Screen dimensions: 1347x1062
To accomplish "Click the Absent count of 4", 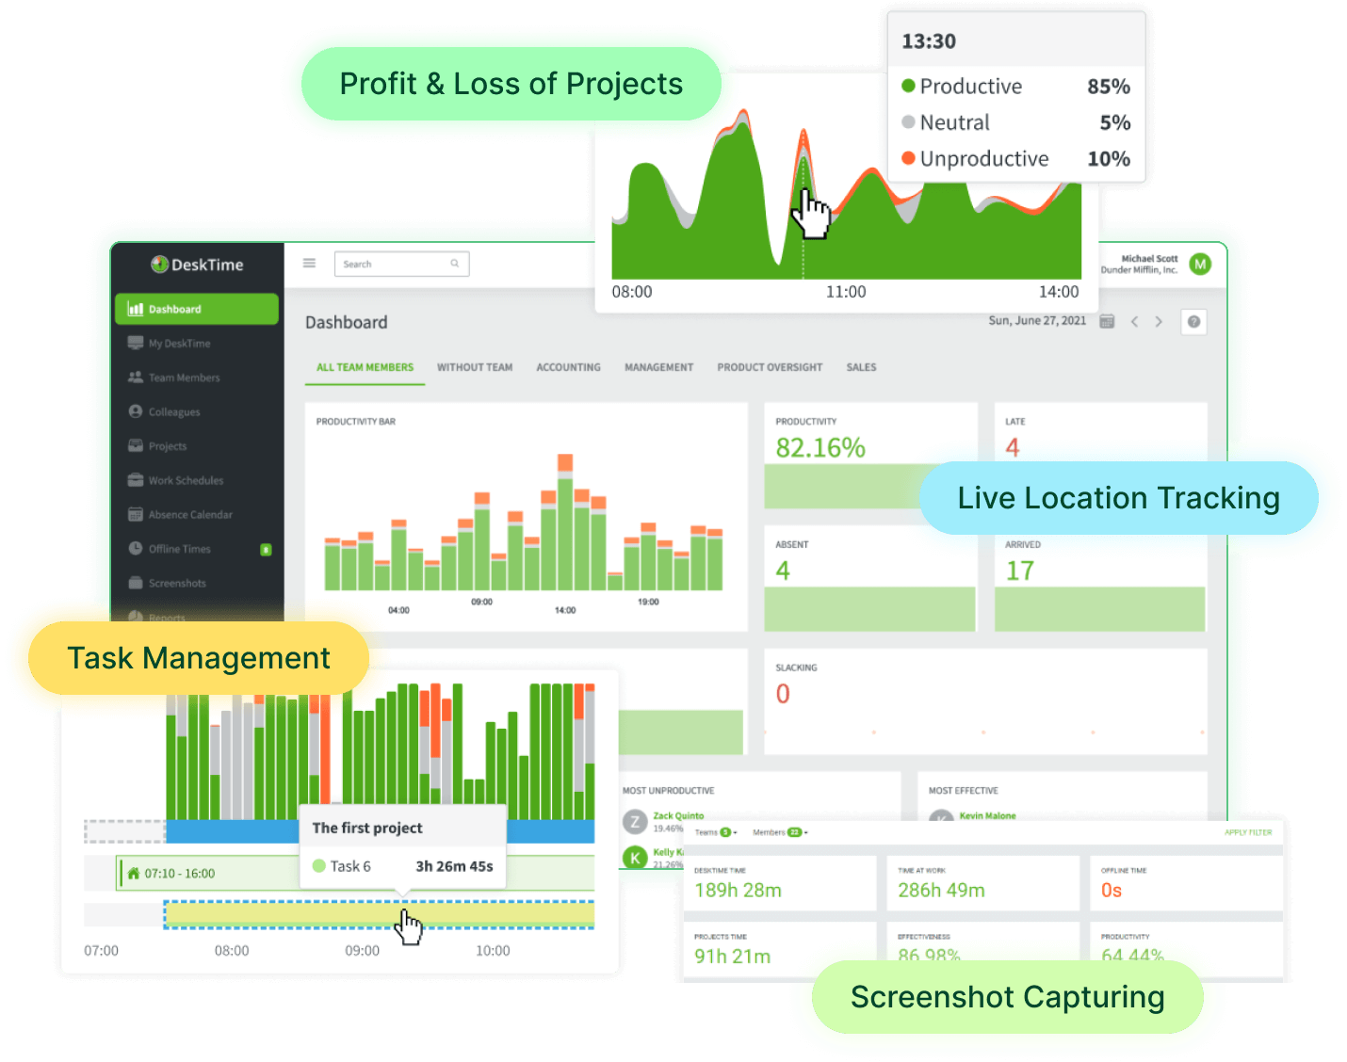I will tap(783, 571).
